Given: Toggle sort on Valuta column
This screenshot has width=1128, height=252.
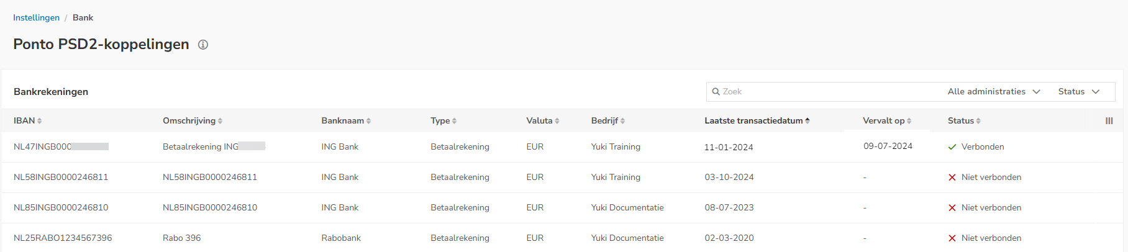Looking at the screenshot, I should coord(542,121).
